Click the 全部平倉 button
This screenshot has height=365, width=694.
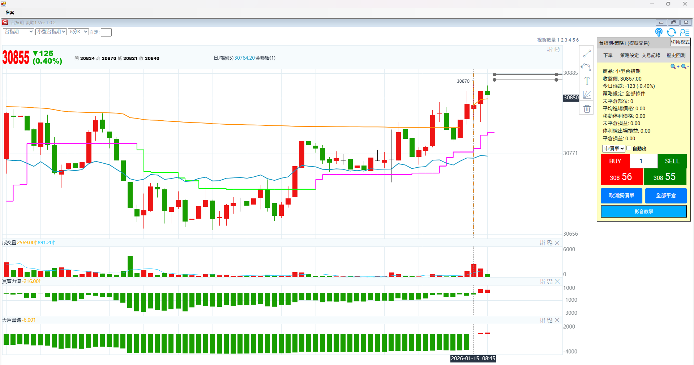tap(665, 196)
